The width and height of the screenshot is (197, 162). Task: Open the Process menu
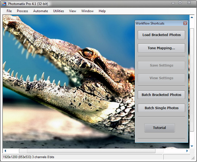[x=23, y=11]
